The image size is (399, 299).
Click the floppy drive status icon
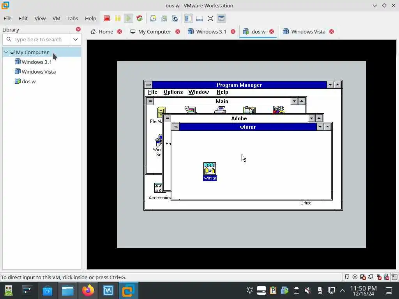pyautogui.click(x=363, y=277)
